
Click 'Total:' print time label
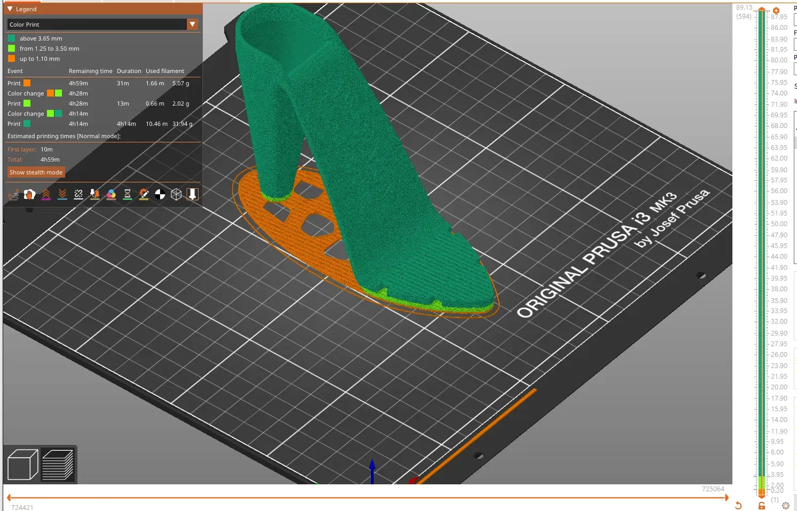pyautogui.click(x=15, y=159)
